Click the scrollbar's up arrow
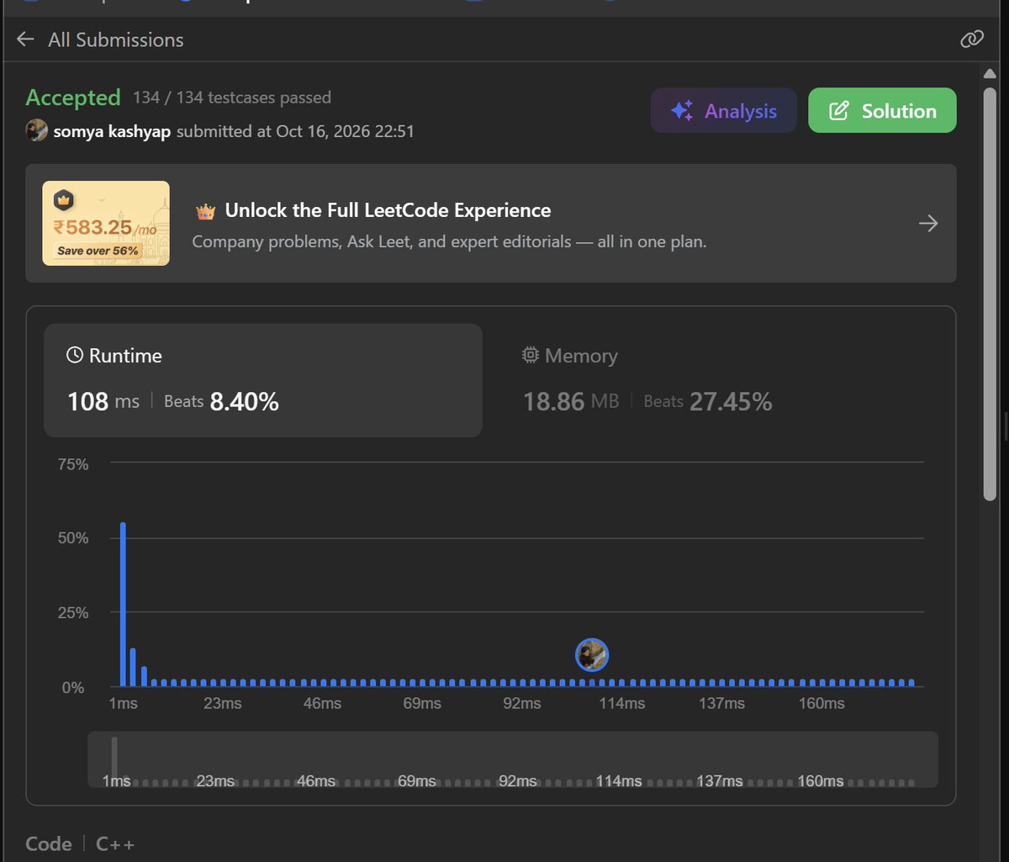Viewport: 1009px width, 862px height. coord(991,74)
